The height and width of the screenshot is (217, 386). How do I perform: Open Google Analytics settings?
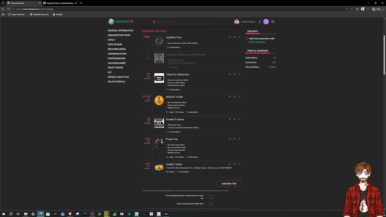pyautogui.click(x=118, y=77)
